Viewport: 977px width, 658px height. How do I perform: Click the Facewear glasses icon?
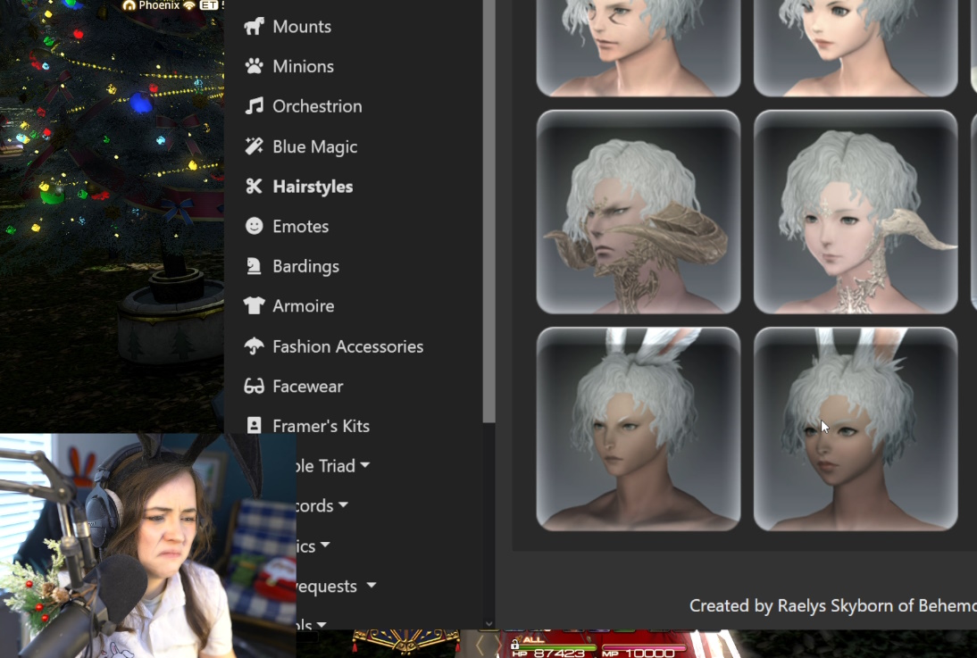pyautogui.click(x=254, y=387)
